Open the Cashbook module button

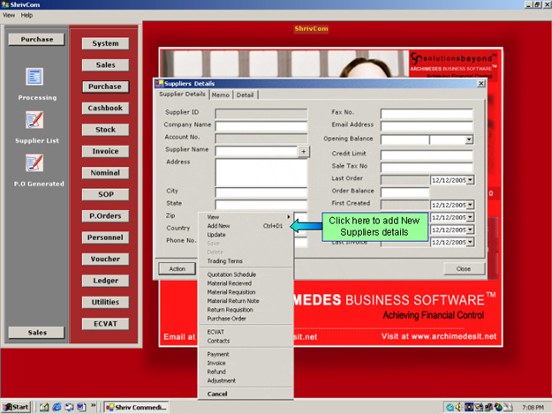point(105,109)
